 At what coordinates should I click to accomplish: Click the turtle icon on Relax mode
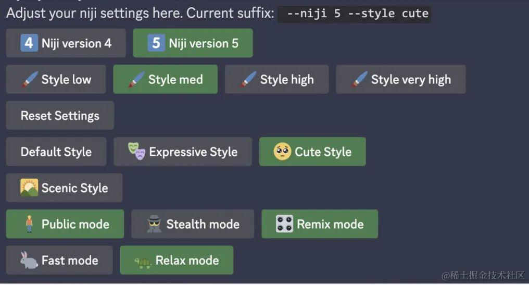[143, 263]
